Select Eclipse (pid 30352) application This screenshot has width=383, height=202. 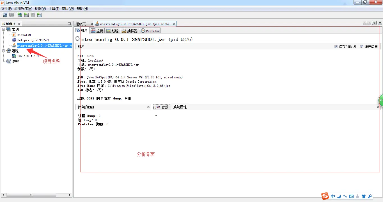33,40
